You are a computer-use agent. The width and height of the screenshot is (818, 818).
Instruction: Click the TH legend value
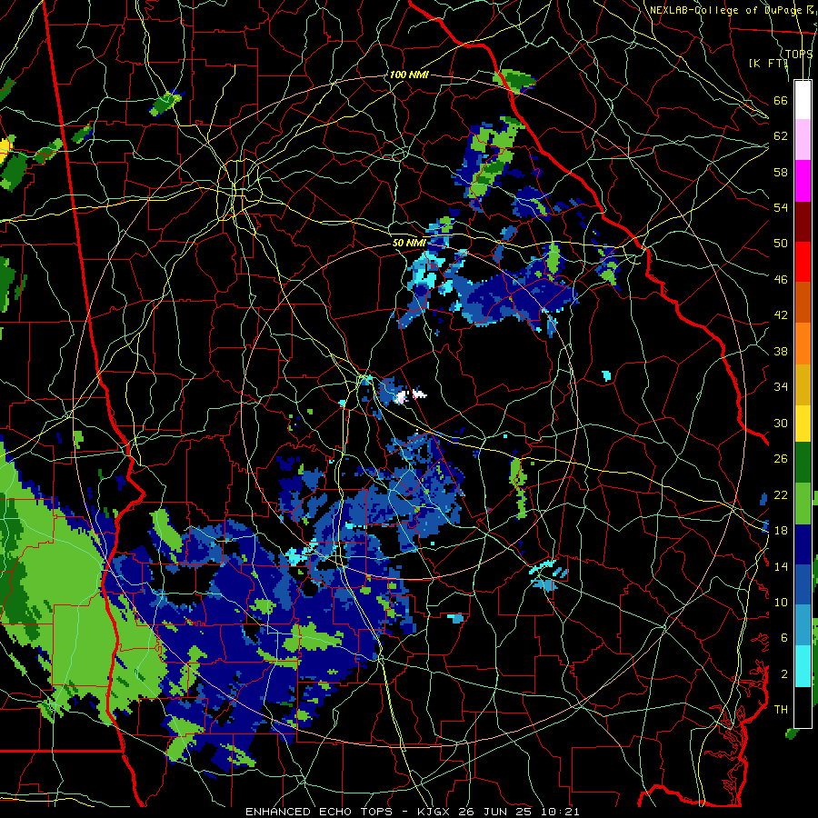click(781, 710)
